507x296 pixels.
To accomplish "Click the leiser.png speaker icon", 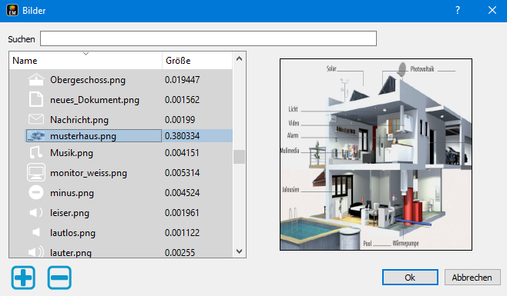I will pyautogui.click(x=36, y=213).
